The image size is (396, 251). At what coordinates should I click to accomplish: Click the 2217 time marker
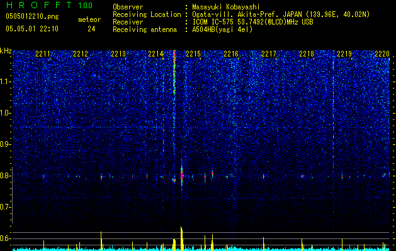(269, 53)
